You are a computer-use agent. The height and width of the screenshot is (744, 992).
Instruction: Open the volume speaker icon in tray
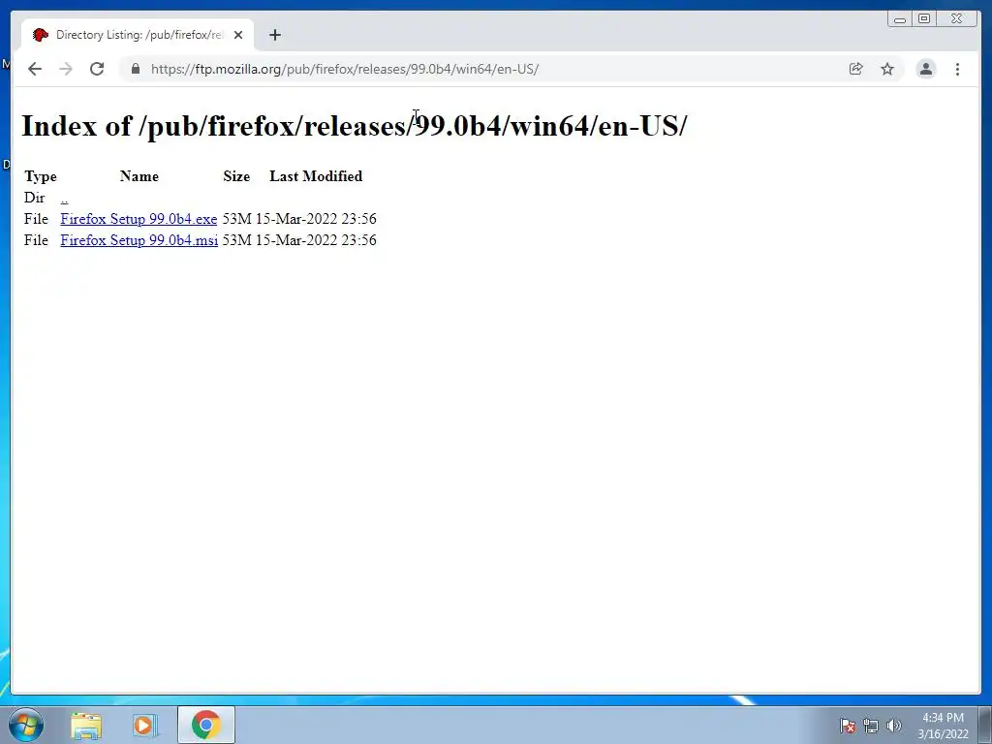tap(894, 726)
